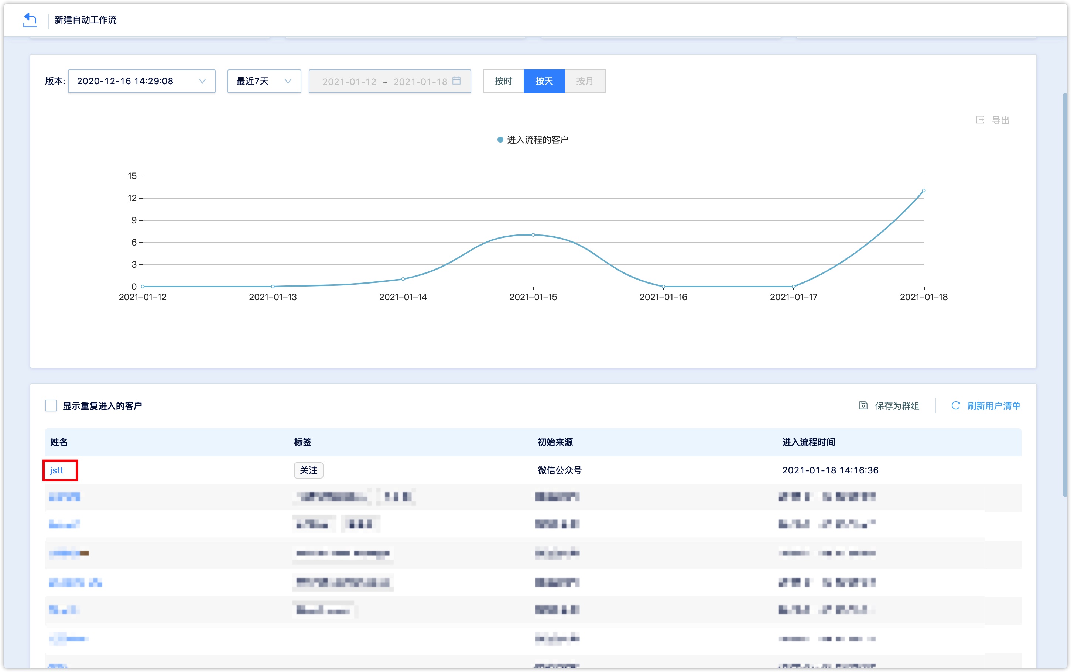Select the 按天 granularity tab
The image size is (1071, 672).
pyautogui.click(x=544, y=81)
